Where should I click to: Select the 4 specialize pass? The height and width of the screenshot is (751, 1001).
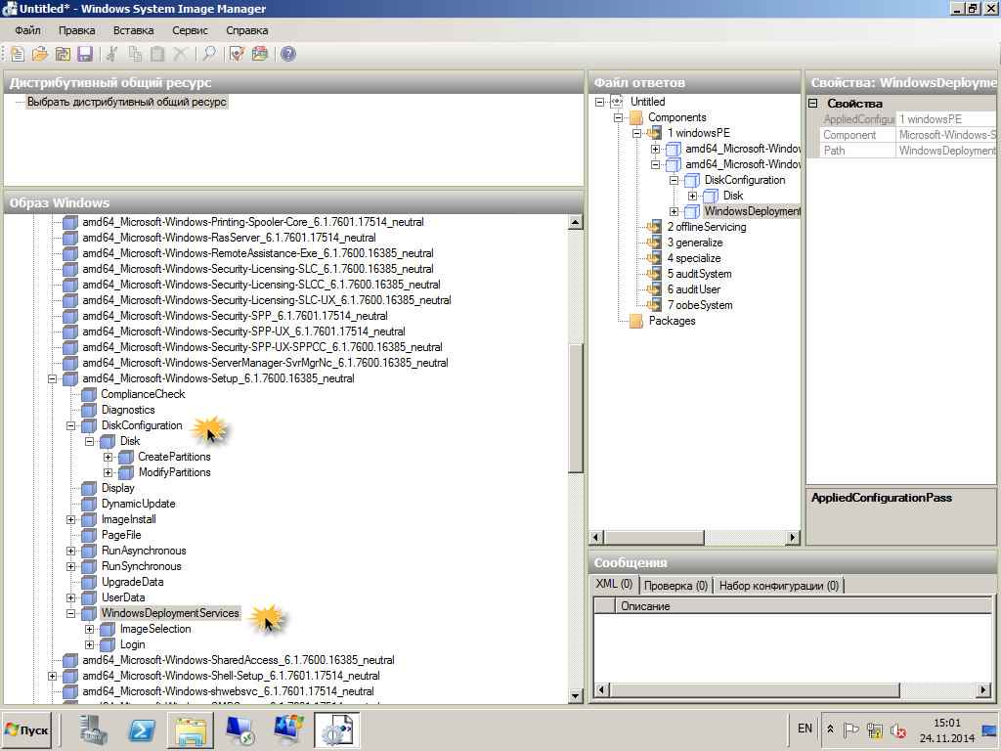694,258
